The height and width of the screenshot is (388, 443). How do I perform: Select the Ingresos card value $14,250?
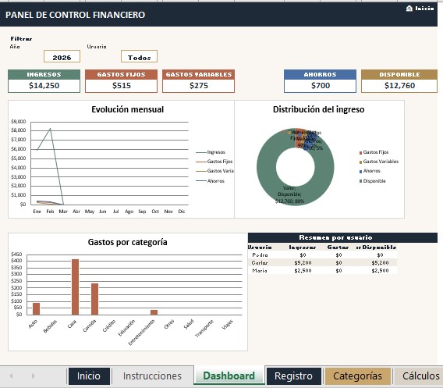[x=44, y=86]
